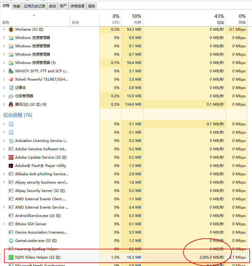The height and width of the screenshot is (266, 252).
Task: Expand the 任务管理器 process row
Action: [x=4, y=96]
